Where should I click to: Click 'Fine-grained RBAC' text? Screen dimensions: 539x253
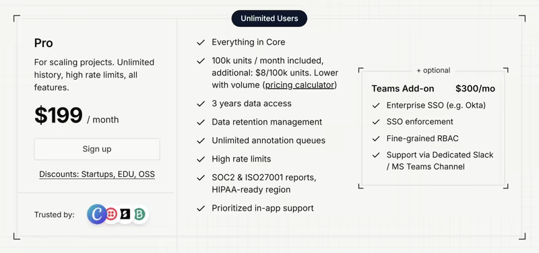pyautogui.click(x=422, y=139)
